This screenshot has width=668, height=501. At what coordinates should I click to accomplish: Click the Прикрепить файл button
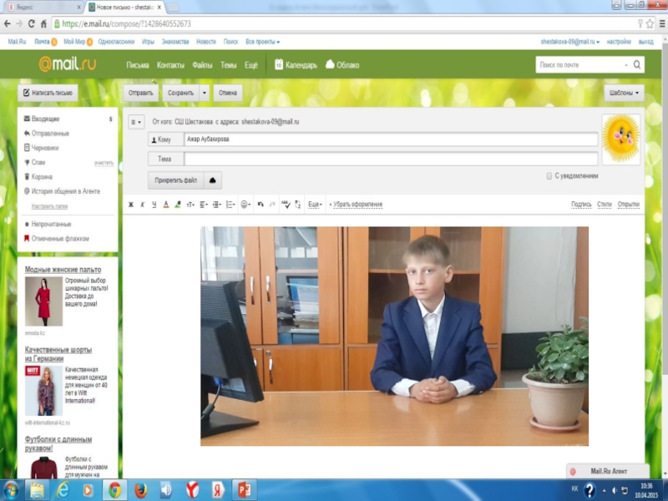click(x=175, y=180)
